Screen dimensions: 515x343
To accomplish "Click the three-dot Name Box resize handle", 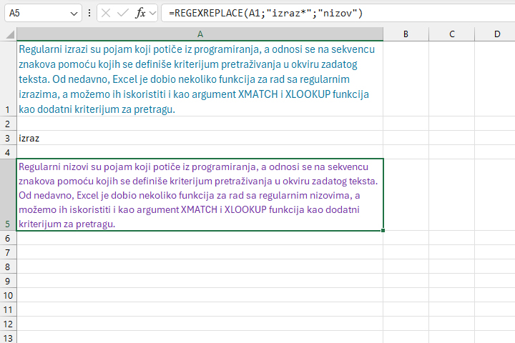I will point(89,14).
